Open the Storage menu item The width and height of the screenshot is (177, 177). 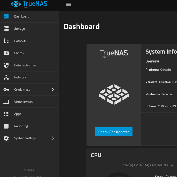[20, 29]
